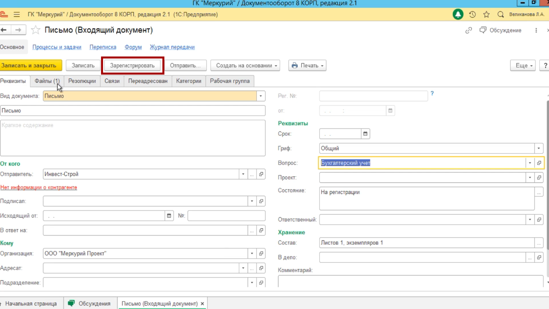Expand the Отправитель dropdown arrow
The image size is (549, 309).
tap(243, 174)
